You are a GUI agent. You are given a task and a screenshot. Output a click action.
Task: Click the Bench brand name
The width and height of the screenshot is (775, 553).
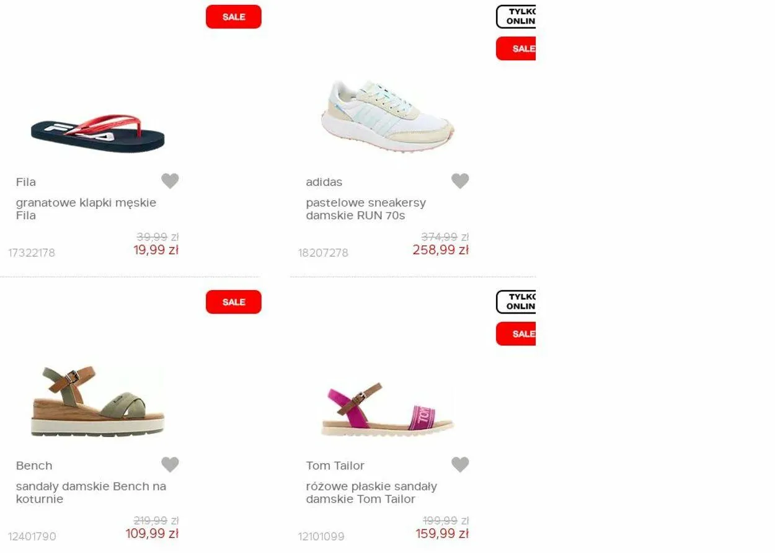coord(34,466)
